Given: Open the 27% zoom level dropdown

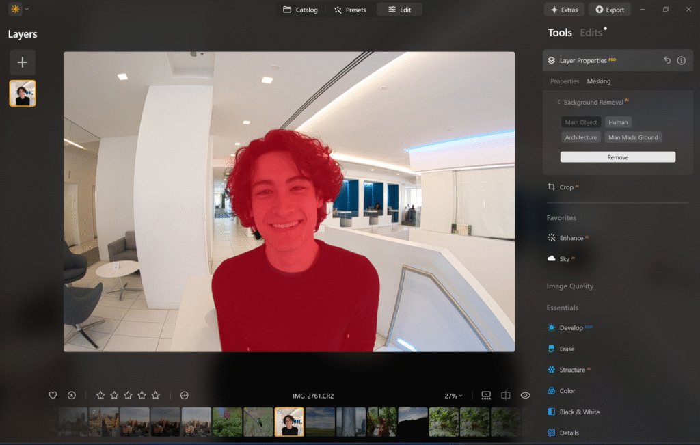Looking at the screenshot, I should click(x=452, y=395).
